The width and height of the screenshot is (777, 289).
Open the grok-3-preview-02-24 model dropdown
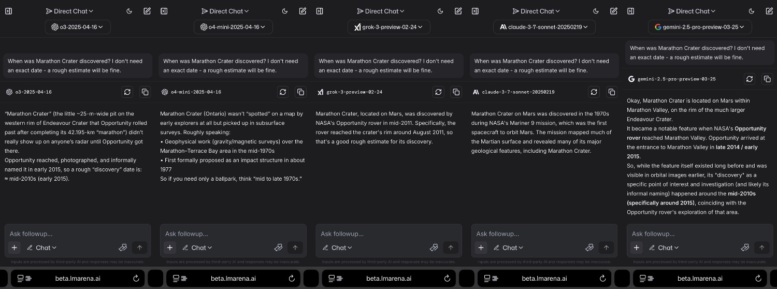[x=388, y=27]
